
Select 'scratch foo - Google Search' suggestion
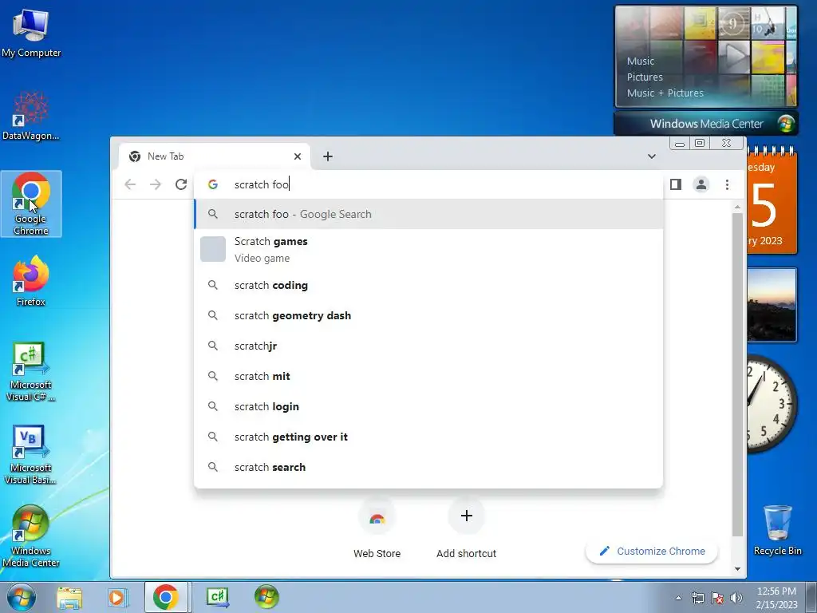point(428,214)
